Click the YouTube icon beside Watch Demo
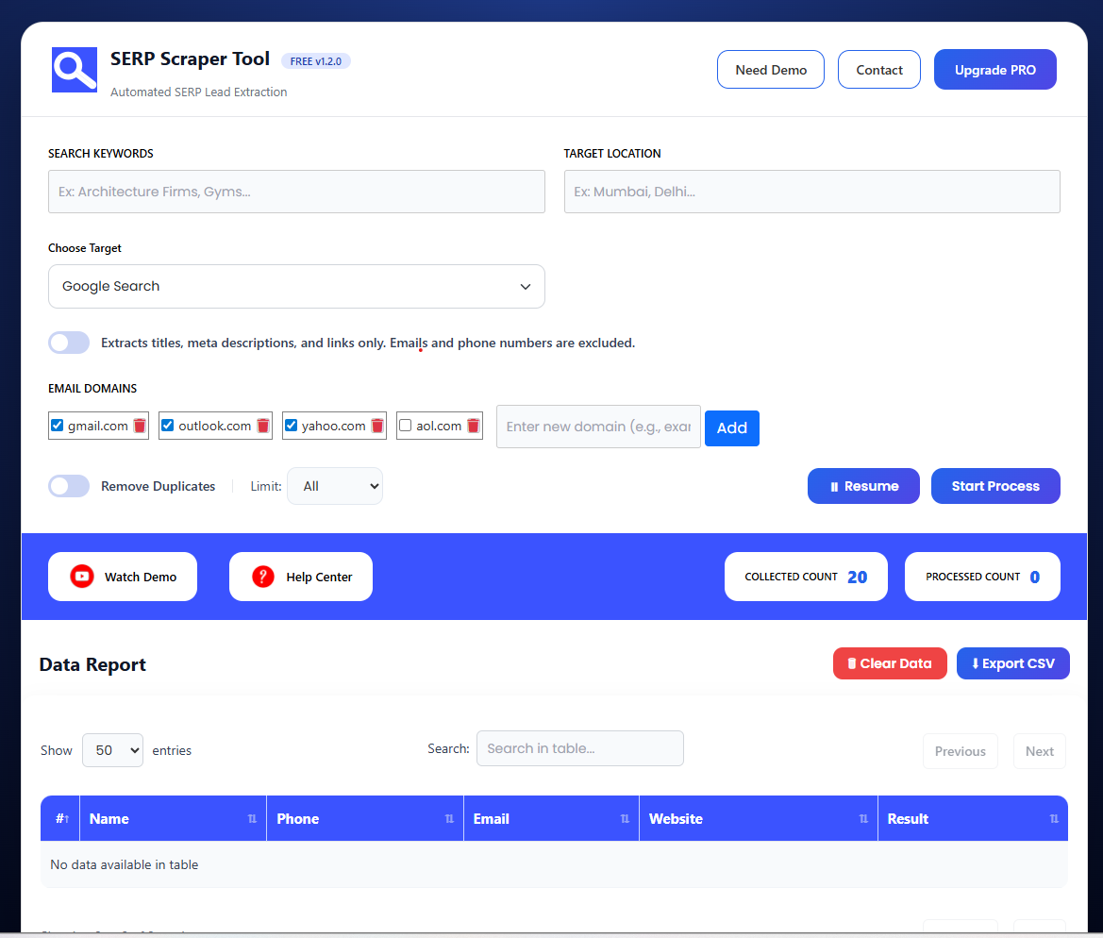Viewport: 1103px width, 938px height. pyautogui.click(x=82, y=576)
